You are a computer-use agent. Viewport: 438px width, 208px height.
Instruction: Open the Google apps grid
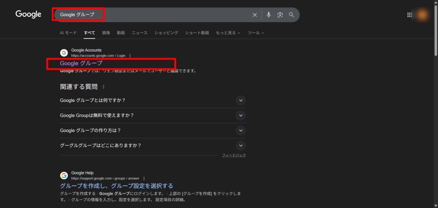tap(409, 15)
